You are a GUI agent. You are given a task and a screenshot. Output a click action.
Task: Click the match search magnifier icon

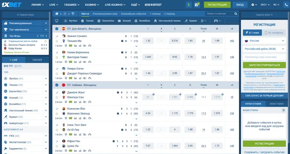point(235,14)
